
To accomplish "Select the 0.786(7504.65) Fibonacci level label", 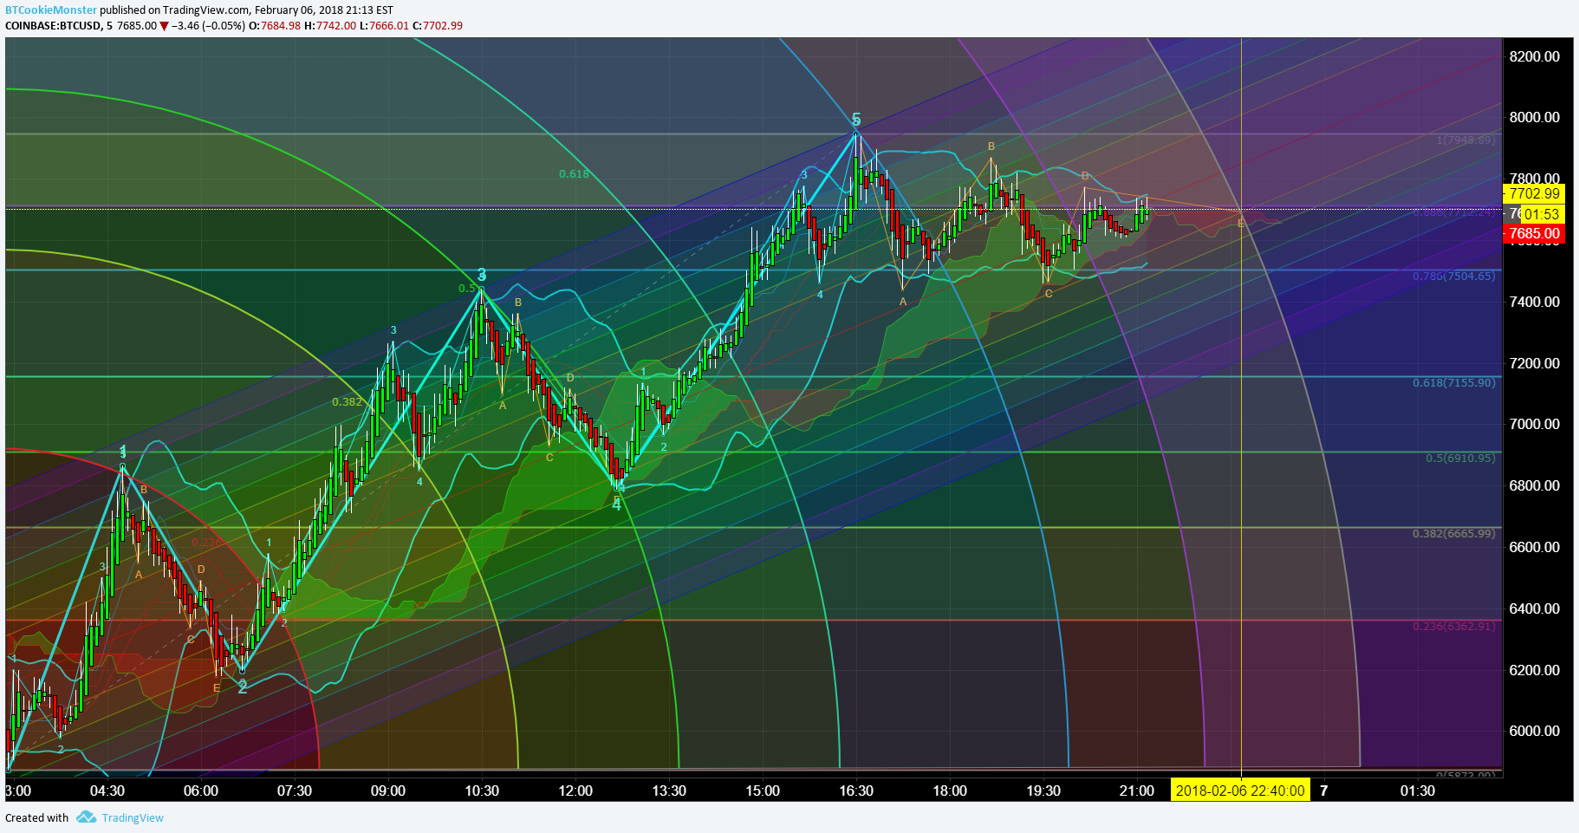I will 1454,277.
